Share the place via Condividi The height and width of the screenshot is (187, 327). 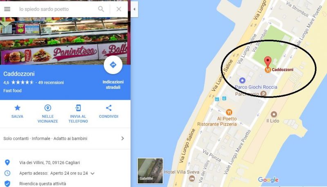tap(109, 111)
